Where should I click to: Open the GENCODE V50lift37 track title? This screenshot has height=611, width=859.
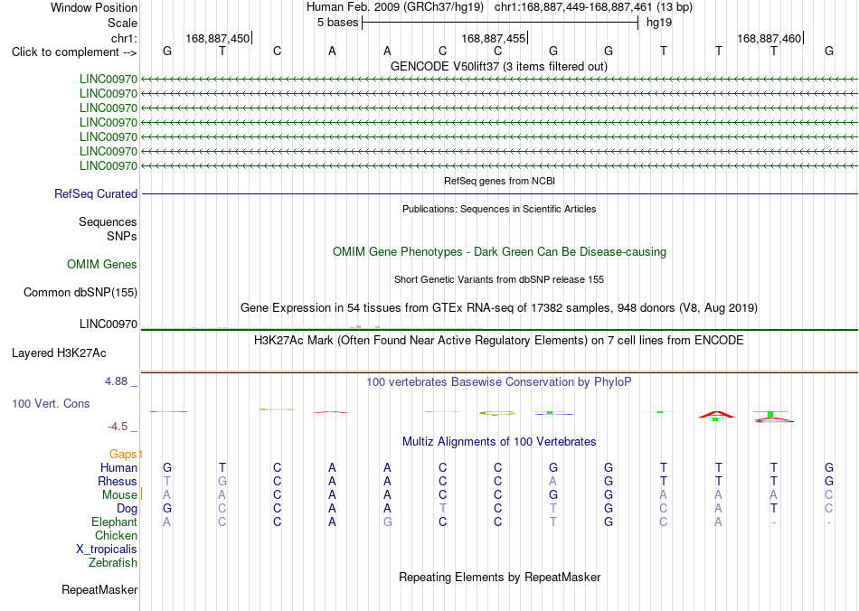498,66
